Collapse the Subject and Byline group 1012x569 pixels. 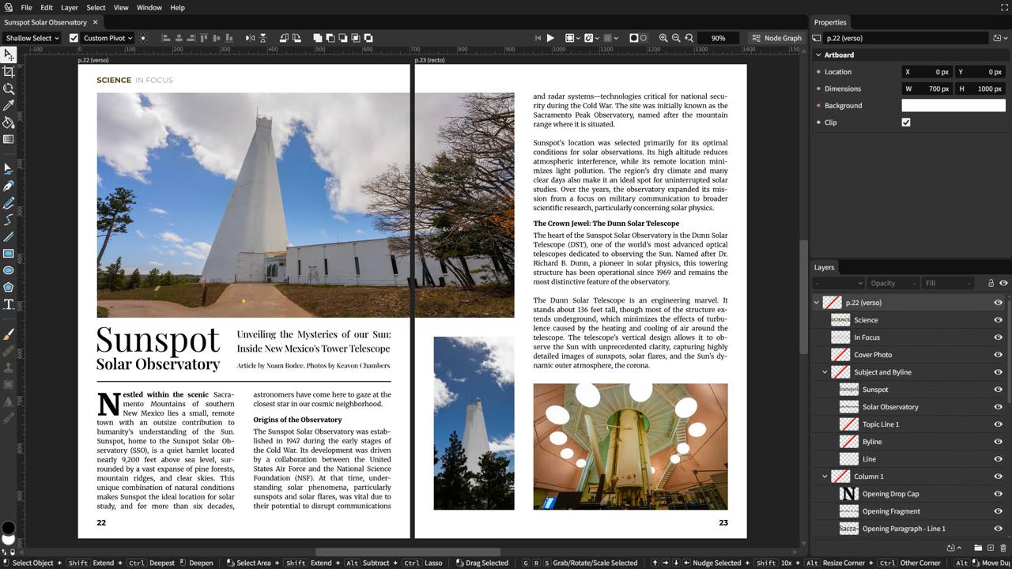tap(825, 372)
